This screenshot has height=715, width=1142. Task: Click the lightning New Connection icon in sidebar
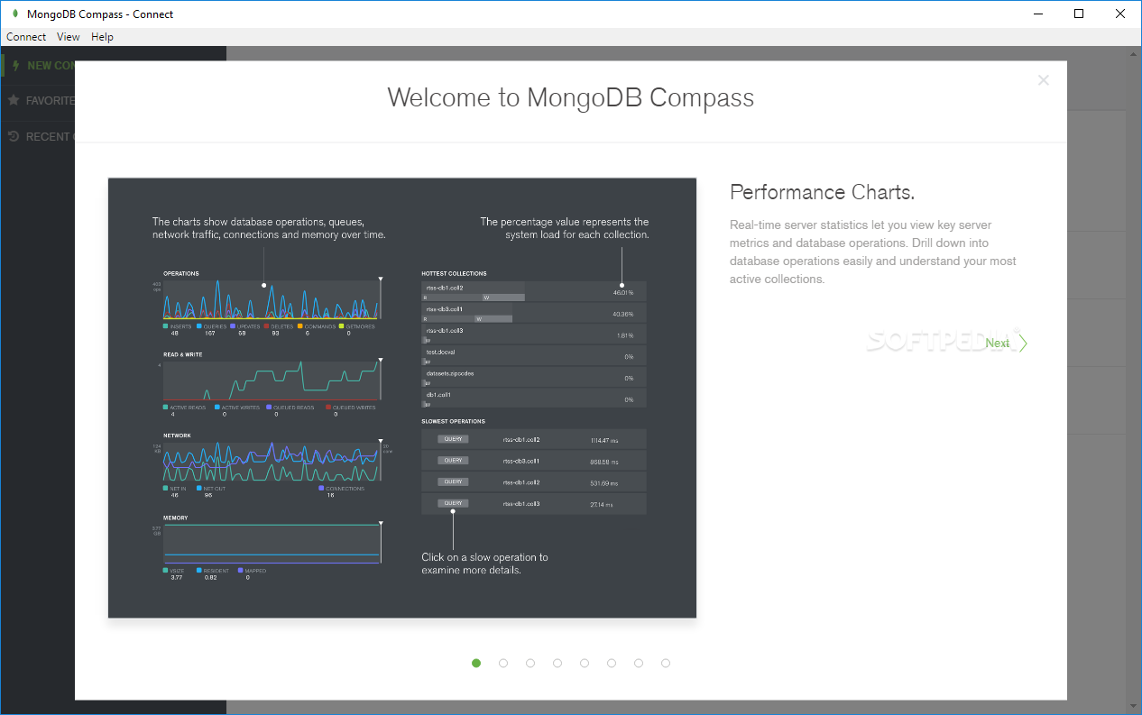point(15,66)
